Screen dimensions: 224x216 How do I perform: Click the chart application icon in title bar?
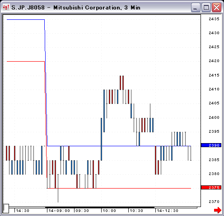point(6,7)
